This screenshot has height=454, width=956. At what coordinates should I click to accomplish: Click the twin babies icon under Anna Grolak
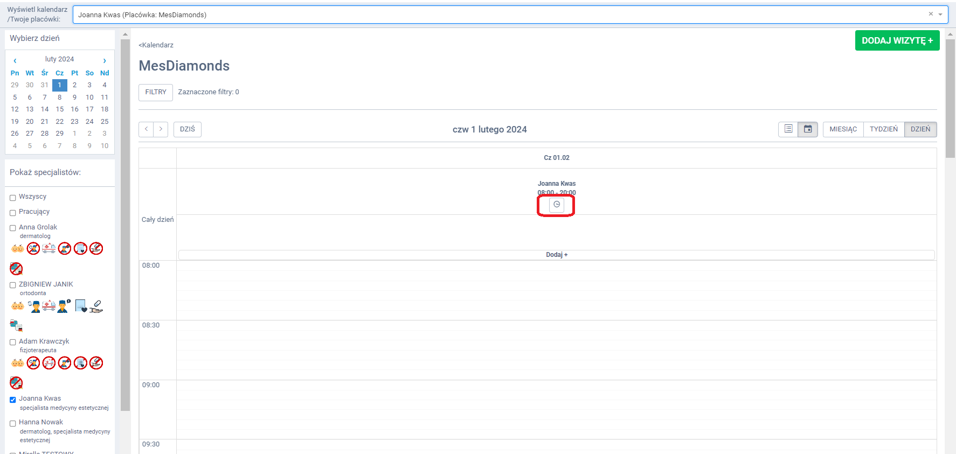[17, 248]
